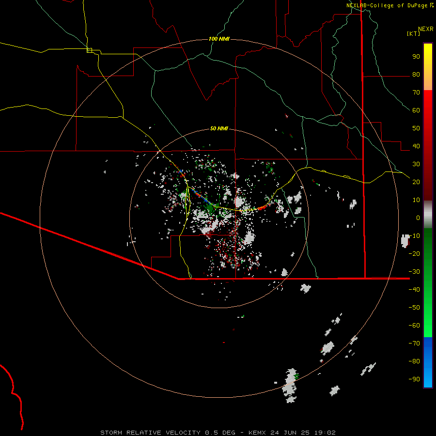Select the 50 value on the velocity scale
Screen dimensions: 436x436
tap(416, 128)
